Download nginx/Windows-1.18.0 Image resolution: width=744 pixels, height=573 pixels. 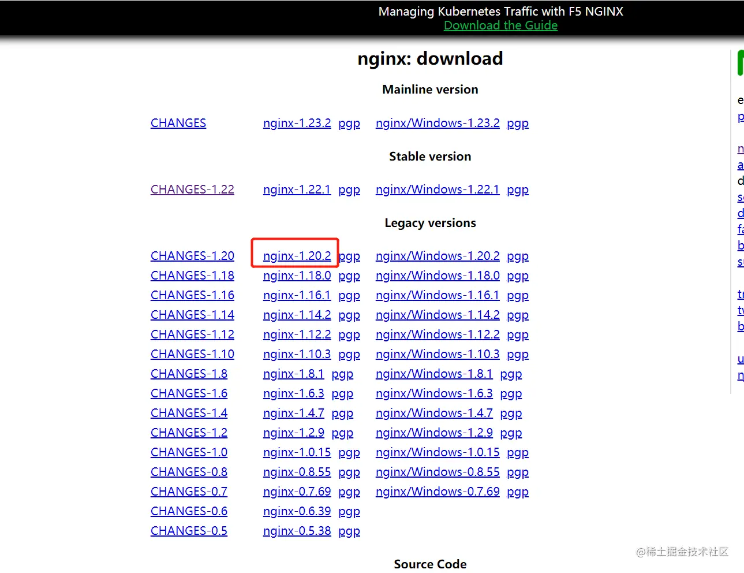[x=438, y=276]
